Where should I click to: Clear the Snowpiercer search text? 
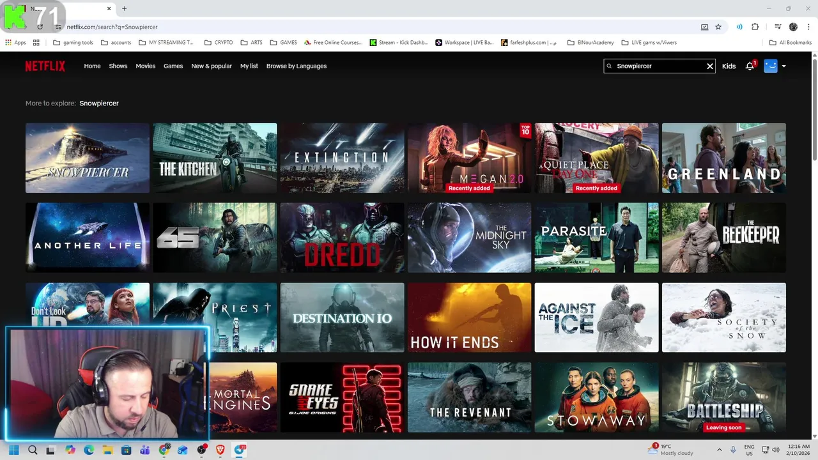pos(709,66)
